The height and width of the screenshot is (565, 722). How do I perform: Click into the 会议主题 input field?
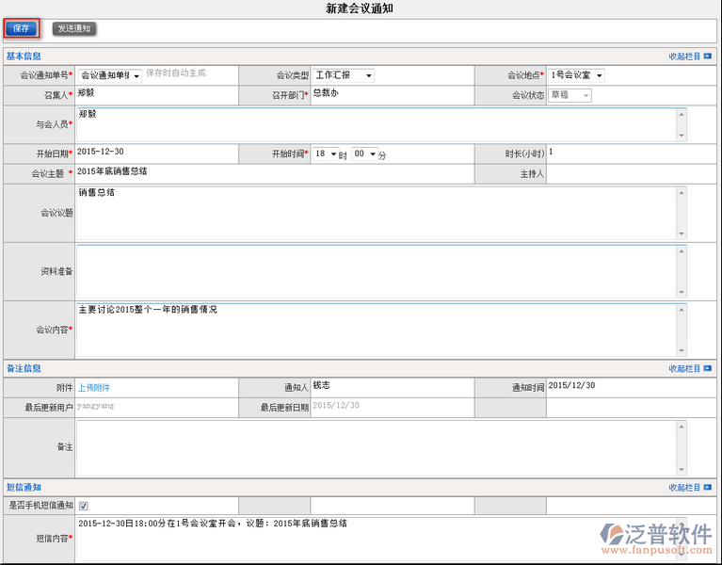(273, 173)
